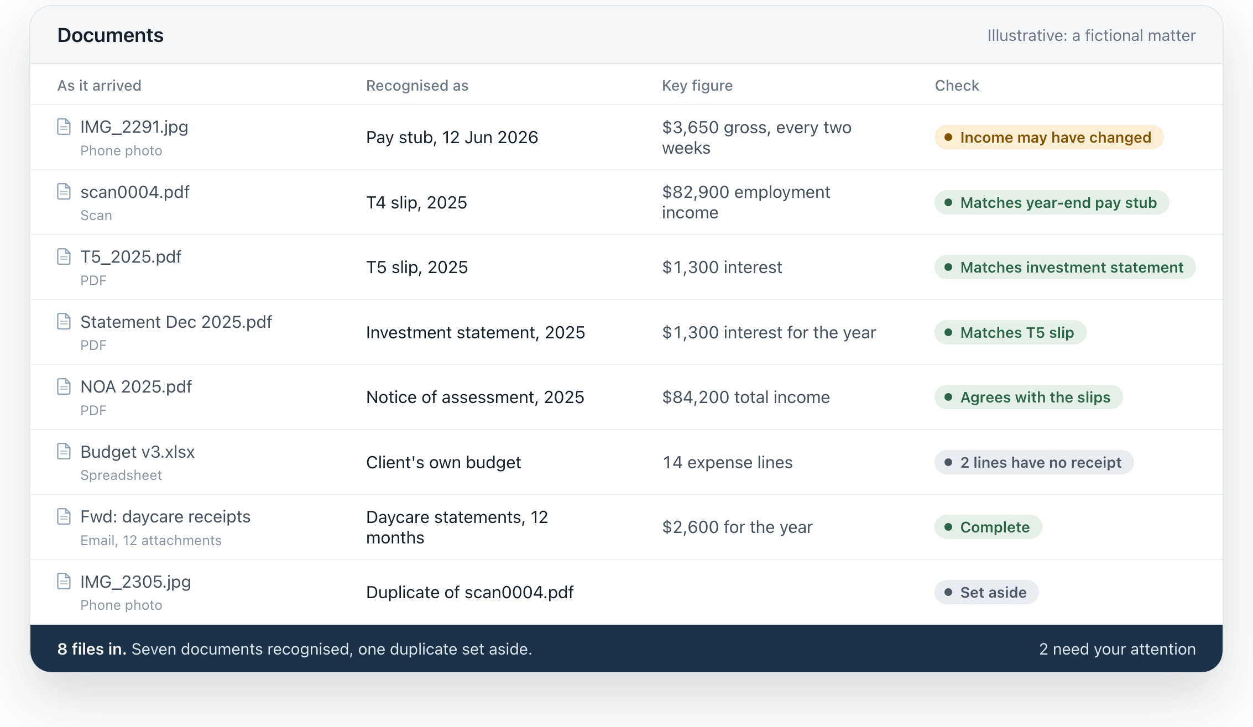Click the 'Matches T5 slip' badge
Viewport: 1253px width, 727px height.
pos(1010,332)
